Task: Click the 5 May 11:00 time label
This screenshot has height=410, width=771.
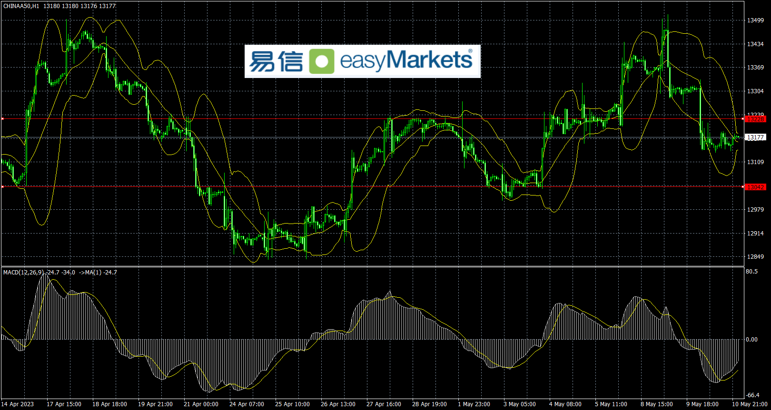Action: tap(611, 404)
